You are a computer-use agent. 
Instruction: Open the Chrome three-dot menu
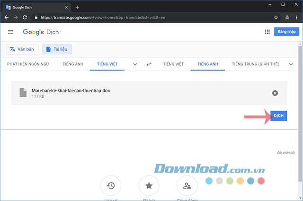296,17
